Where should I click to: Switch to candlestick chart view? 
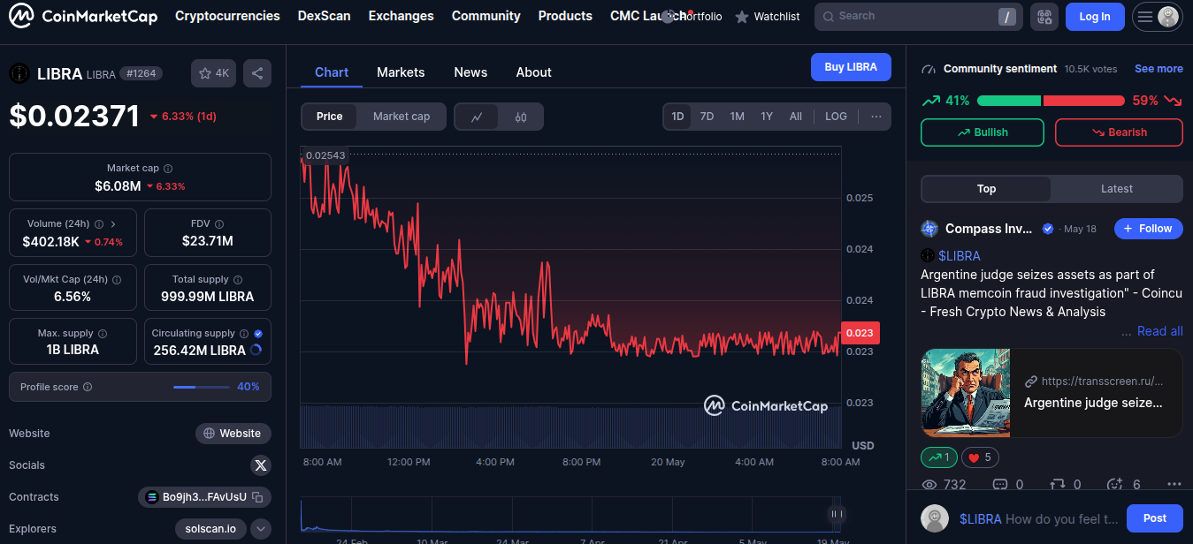[x=521, y=117]
